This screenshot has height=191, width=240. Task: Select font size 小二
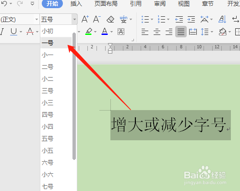coord(56,79)
